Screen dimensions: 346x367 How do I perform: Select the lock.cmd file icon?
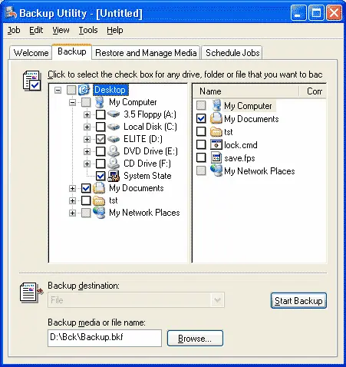[216, 145]
